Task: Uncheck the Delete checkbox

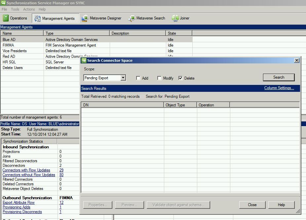Action: [x=180, y=78]
